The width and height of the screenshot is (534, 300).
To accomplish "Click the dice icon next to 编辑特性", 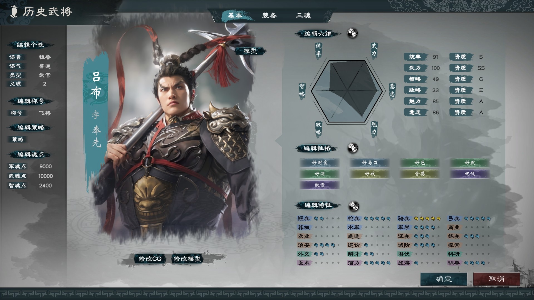I will point(354,206).
